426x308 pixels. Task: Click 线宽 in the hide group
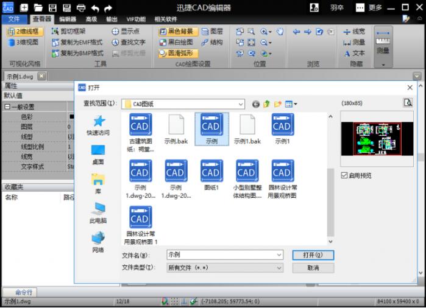[x=354, y=32]
